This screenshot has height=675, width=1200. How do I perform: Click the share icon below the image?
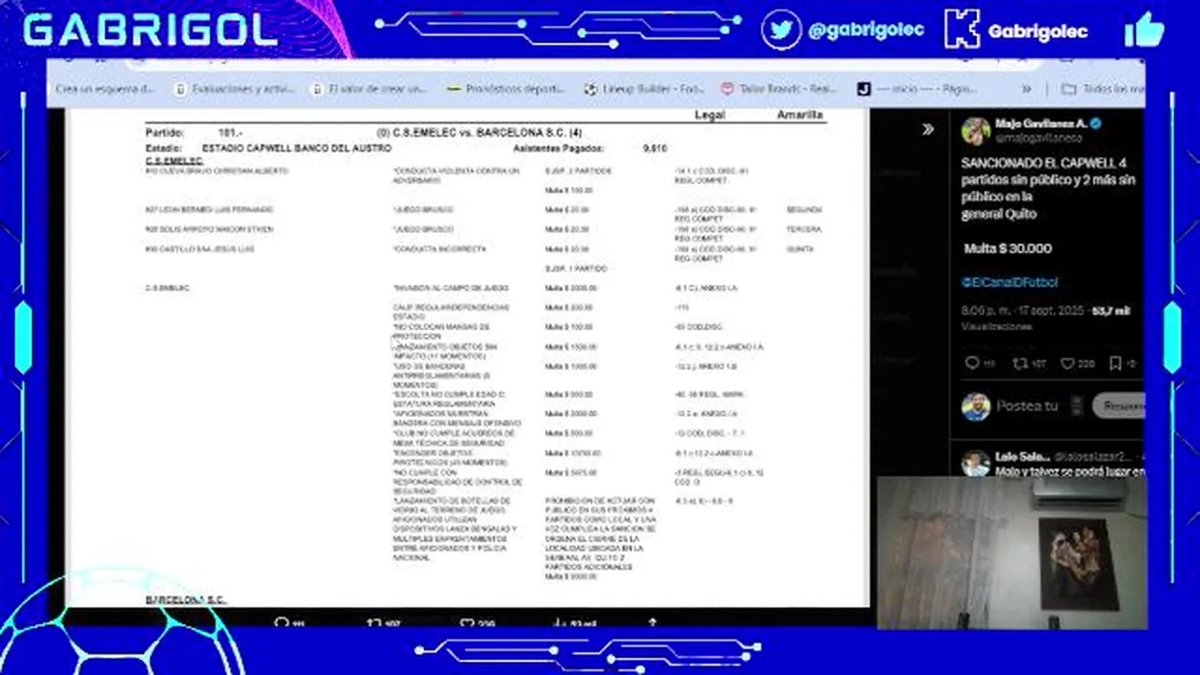652,622
